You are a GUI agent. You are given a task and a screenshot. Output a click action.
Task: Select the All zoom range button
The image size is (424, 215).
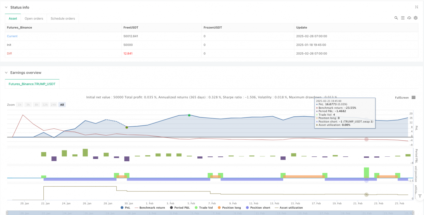click(62, 105)
